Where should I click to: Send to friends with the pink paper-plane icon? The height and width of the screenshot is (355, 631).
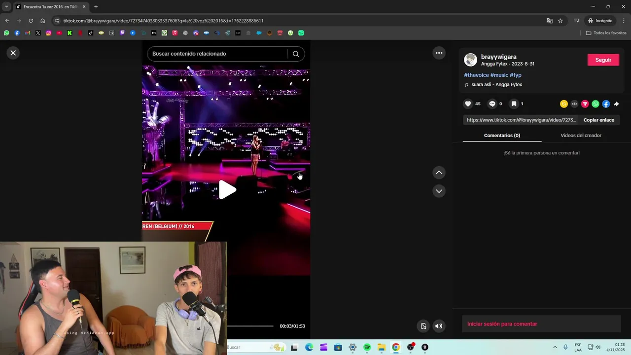[x=585, y=104]
